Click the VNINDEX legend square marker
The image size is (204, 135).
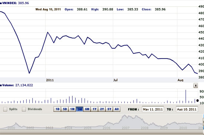1,3
